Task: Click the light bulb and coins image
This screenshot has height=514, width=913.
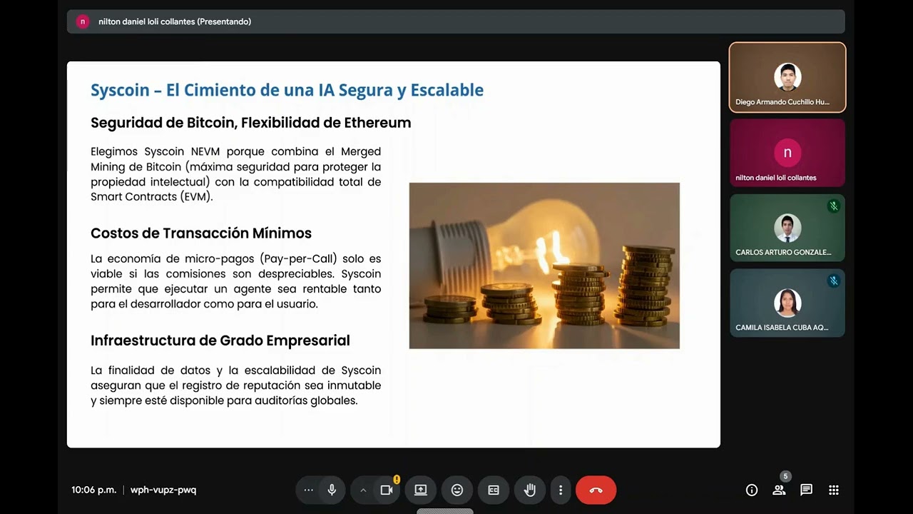Action: [544, 266]
